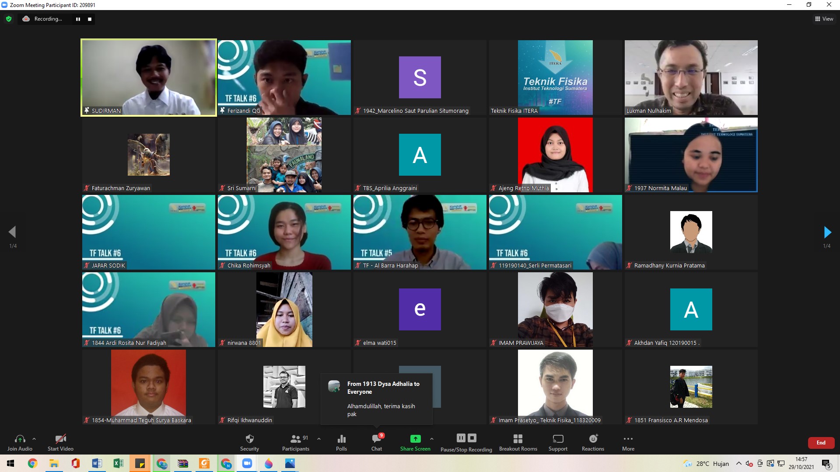
Task: Click the green encryption shield icon
Action: click(x=9, y=19)
